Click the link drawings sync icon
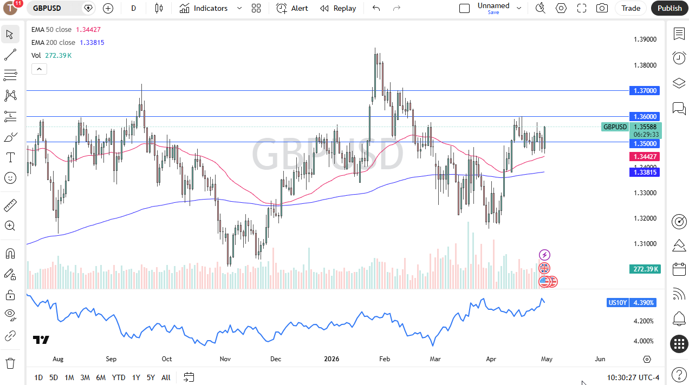Screen dimensions: 689x385 (x=10, y=336)
